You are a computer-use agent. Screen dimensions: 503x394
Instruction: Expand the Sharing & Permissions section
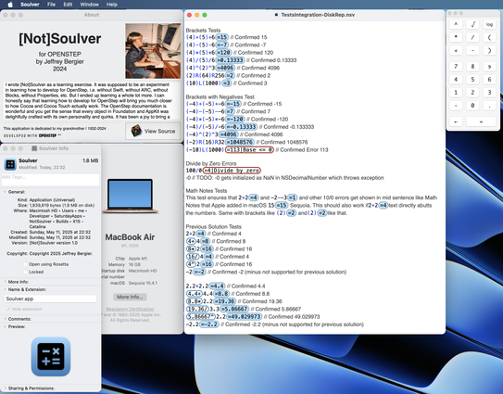coord(5,388)
